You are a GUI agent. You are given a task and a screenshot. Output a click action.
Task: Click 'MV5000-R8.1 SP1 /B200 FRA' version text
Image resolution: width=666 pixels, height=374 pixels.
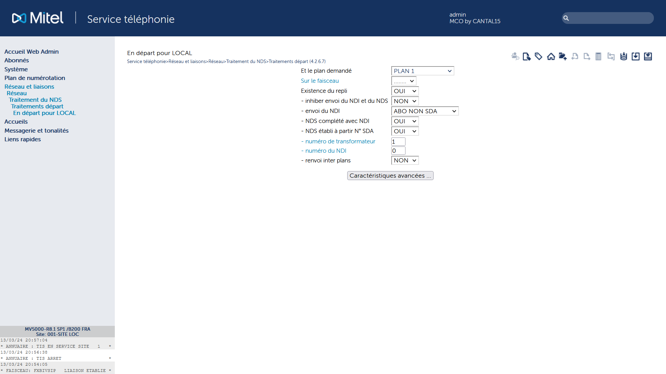point(58,329)
